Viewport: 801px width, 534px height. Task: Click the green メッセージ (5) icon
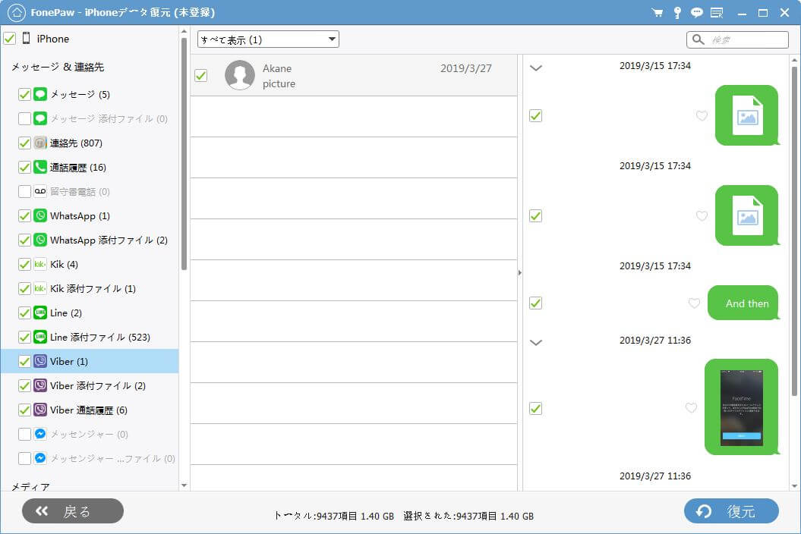(x=40, y=95)
